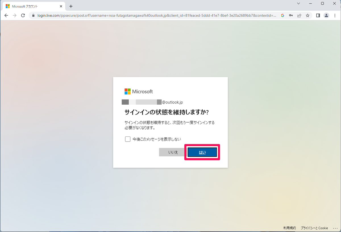Click the browser Forward arrow
The image size is (341, 232).
[15, 15]
